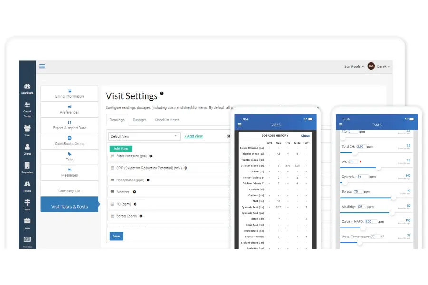Open hamburger menu in readings phone

coord(340,125)
